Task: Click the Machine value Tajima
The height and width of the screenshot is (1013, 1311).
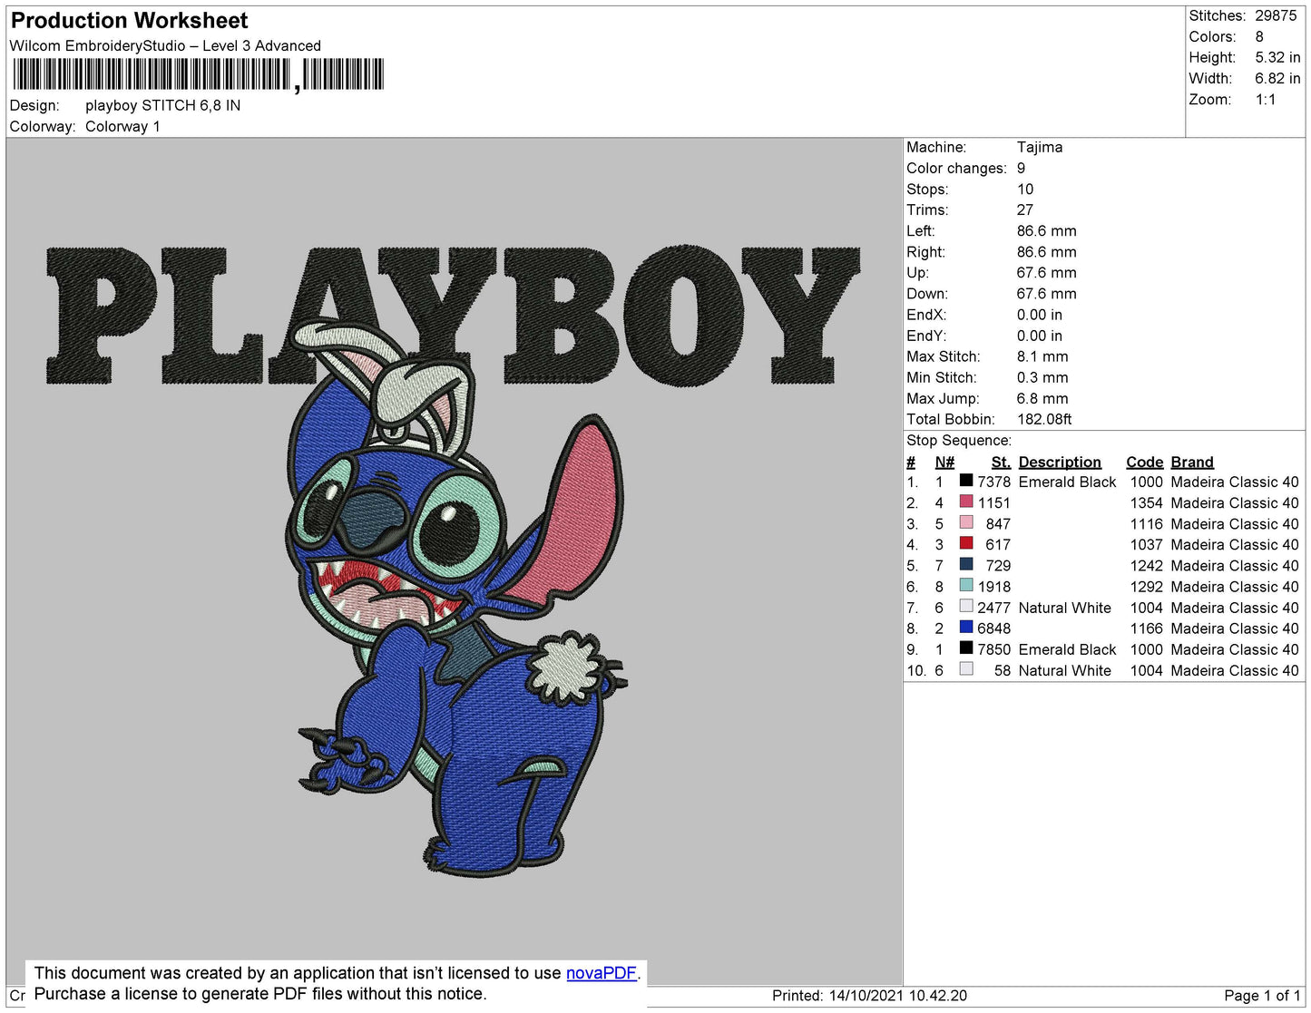Action: (x=1039, y=147)
